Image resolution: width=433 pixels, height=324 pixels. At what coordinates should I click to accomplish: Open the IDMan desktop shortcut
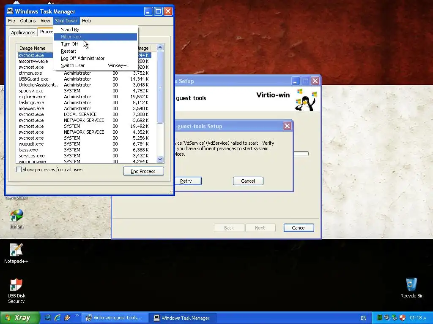(x=16, y=219)
